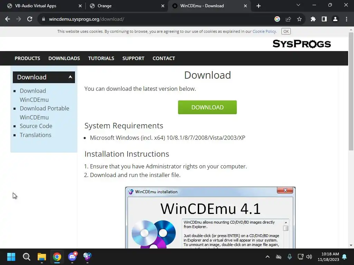Open the Google icon in address bar
The image size is (354, 265).
277,19
